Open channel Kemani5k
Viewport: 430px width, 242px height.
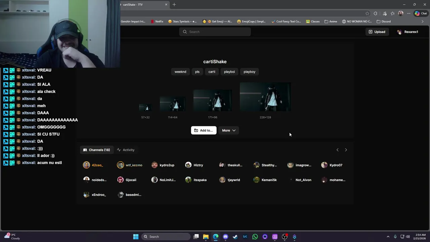point(265,180)
